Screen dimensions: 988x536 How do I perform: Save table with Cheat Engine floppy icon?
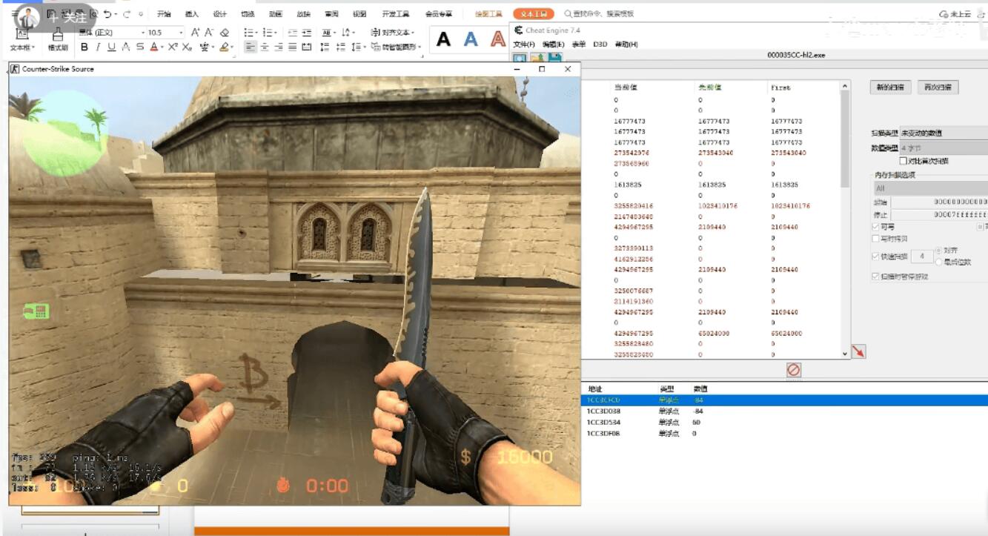pos(554,58)
